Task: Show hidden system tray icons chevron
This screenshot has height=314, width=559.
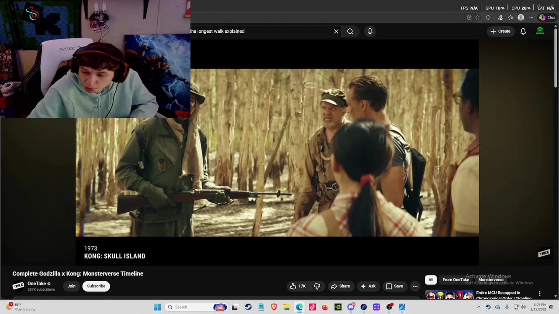Action: (x=479, y=307)
